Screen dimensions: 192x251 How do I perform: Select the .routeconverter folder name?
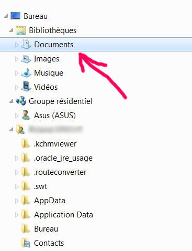[60, 172]
